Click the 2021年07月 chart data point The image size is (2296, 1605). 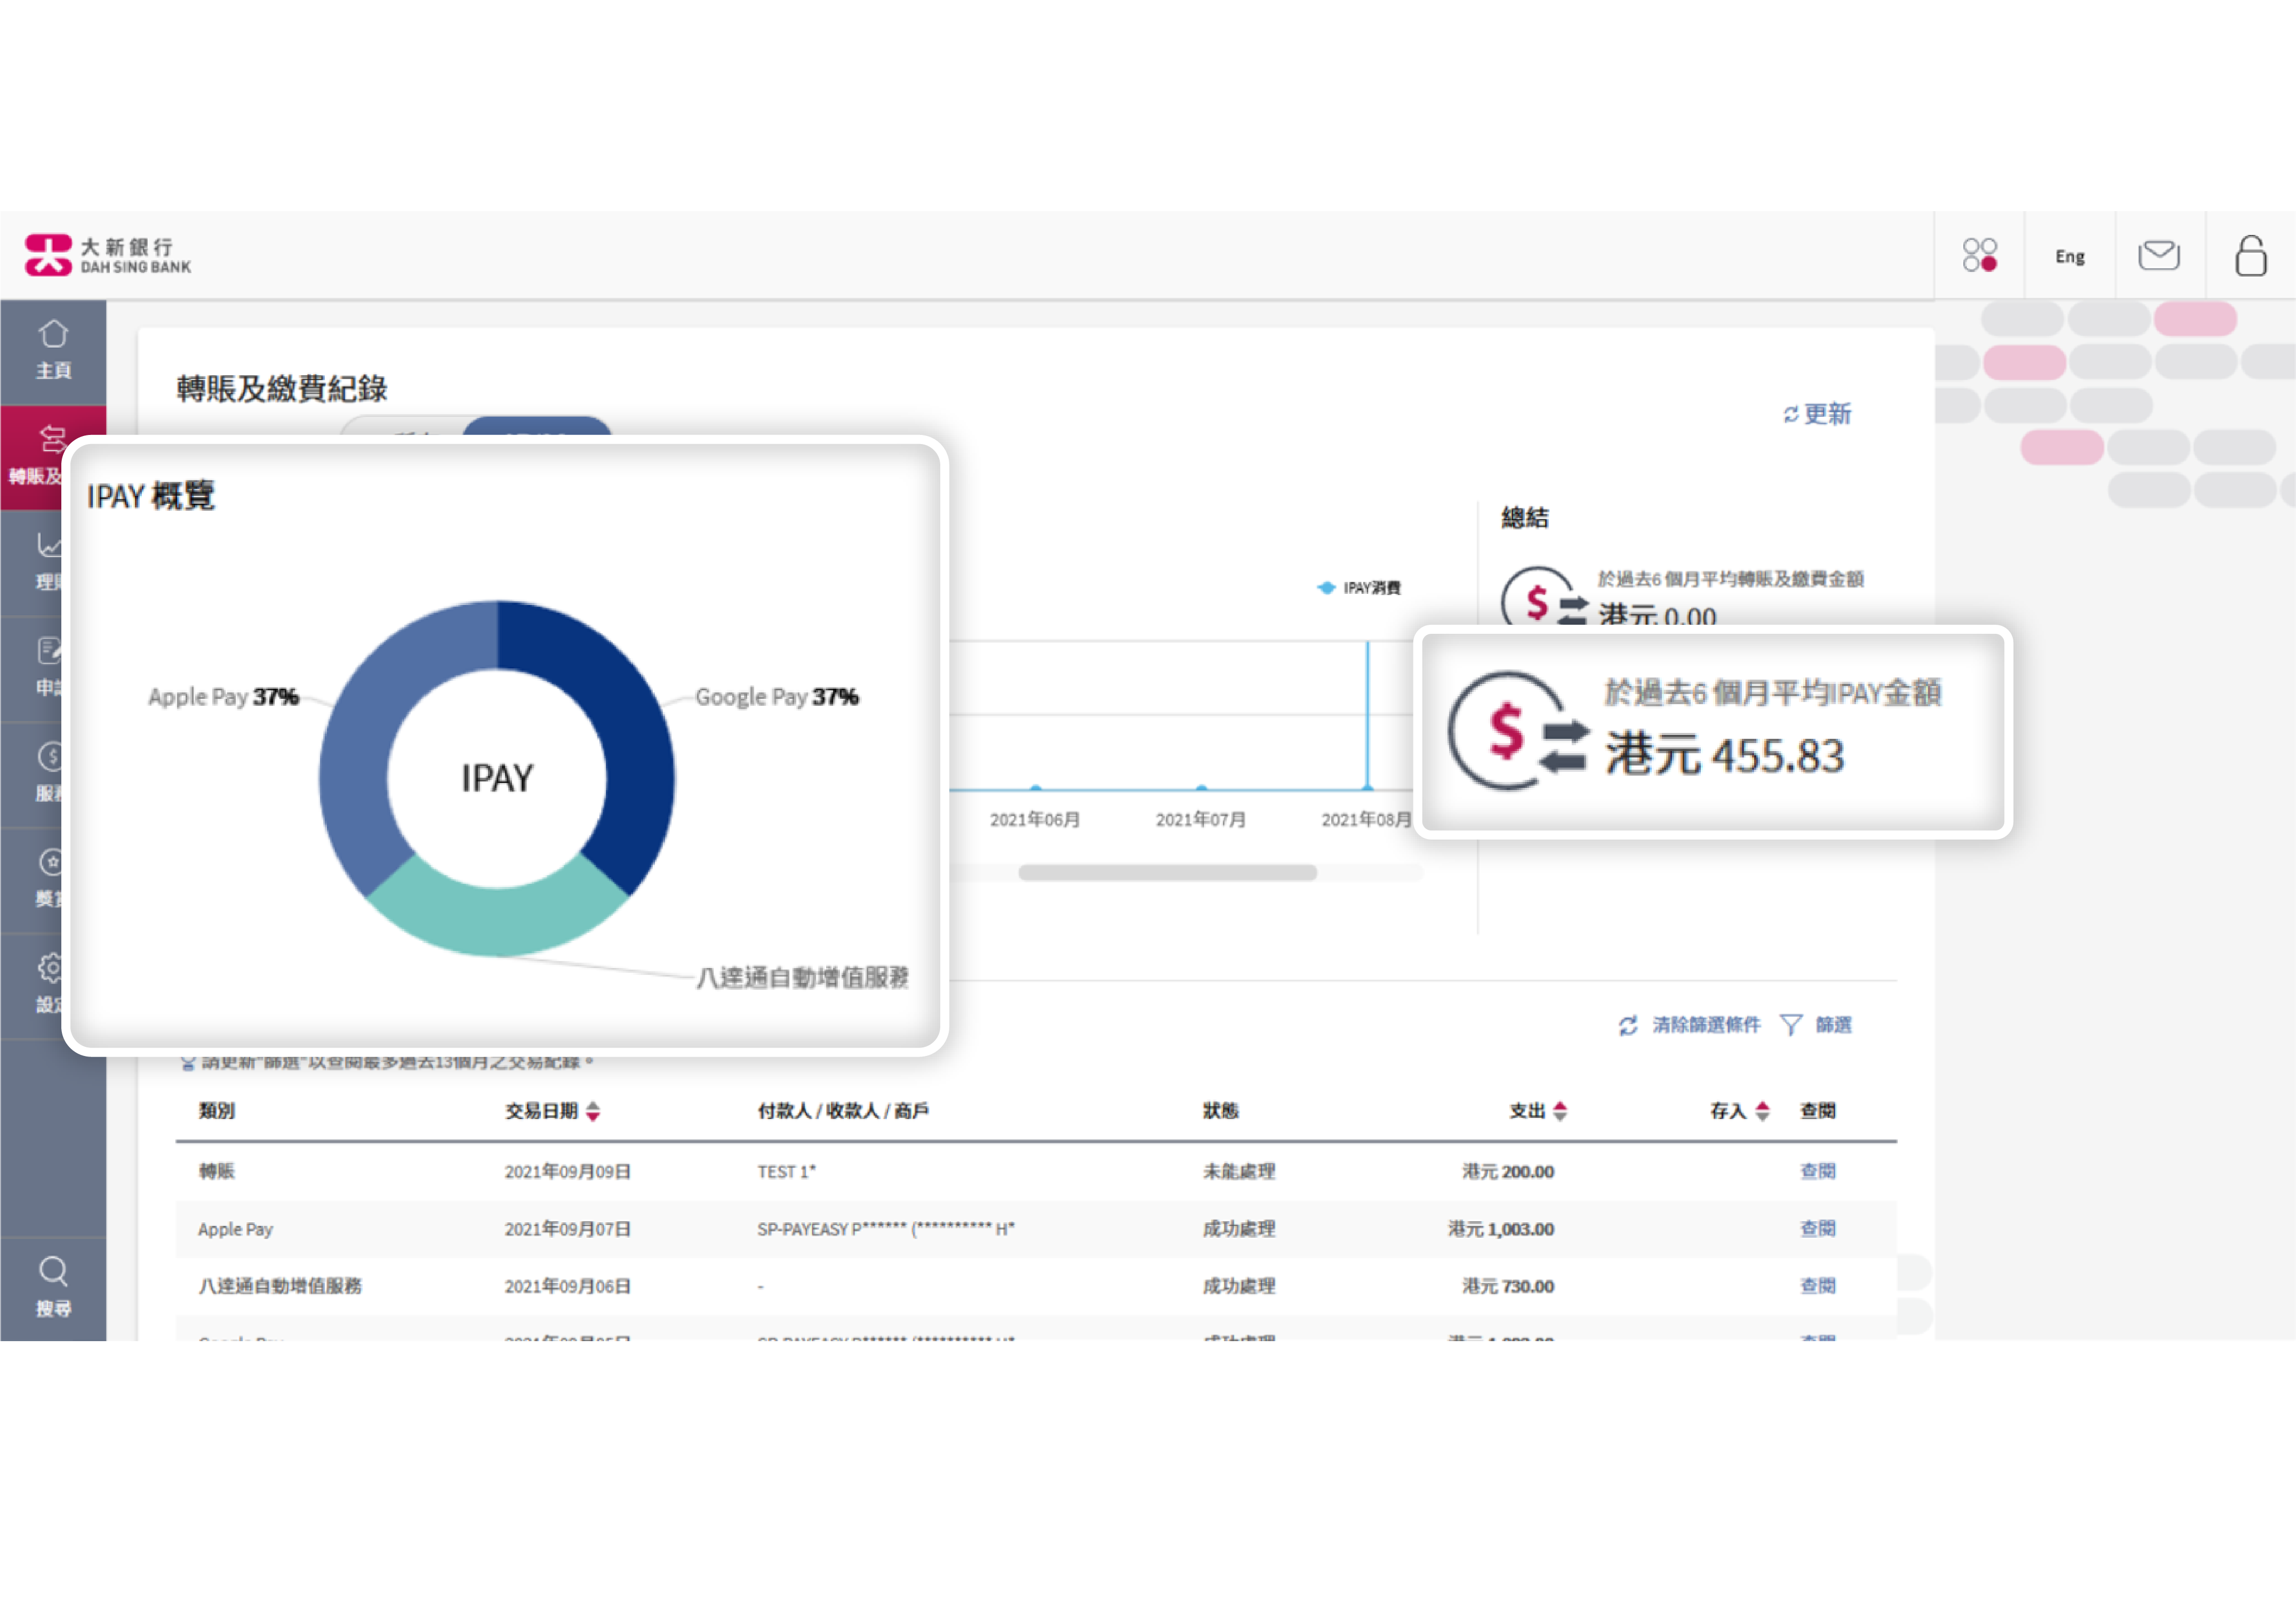pos(1201,788)
